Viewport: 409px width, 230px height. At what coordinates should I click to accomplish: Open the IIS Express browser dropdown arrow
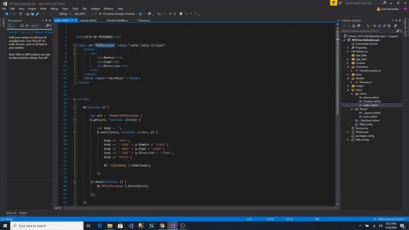coord(136,14)
